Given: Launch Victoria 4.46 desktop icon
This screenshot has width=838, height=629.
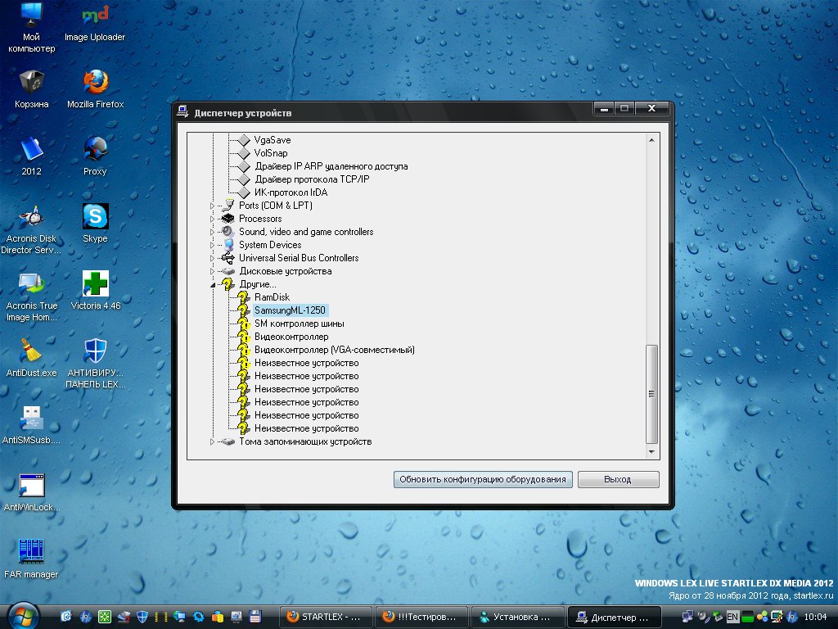Looking at the screenshot, I should [96, 284].
